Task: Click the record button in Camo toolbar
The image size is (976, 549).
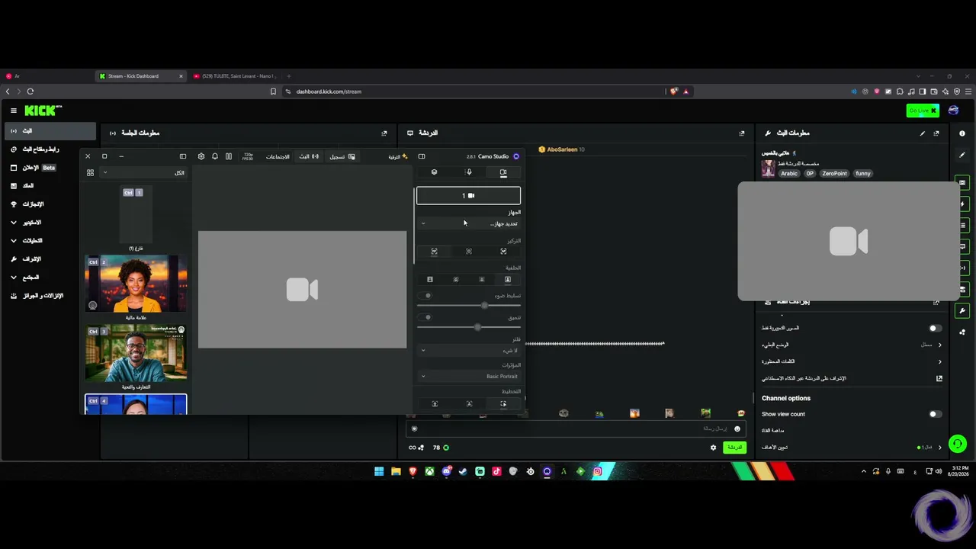Action: (342, 156)
